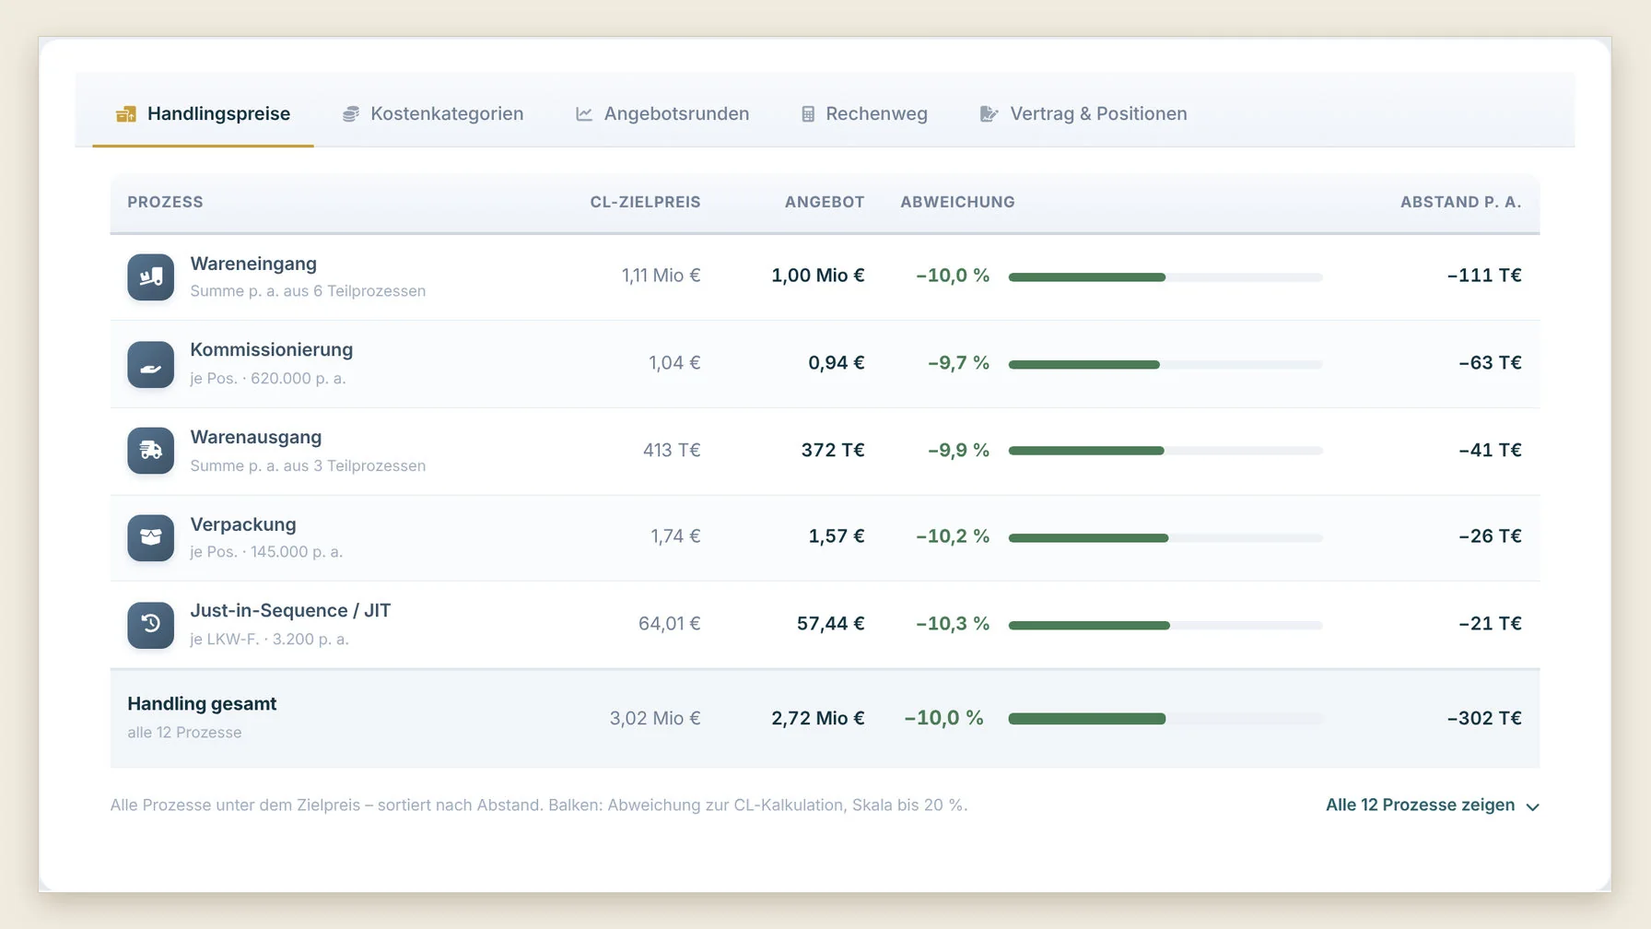Click the Handlingspreise tab icon
The width and height of the screenshot is (1651, 929).
point(126,114)
